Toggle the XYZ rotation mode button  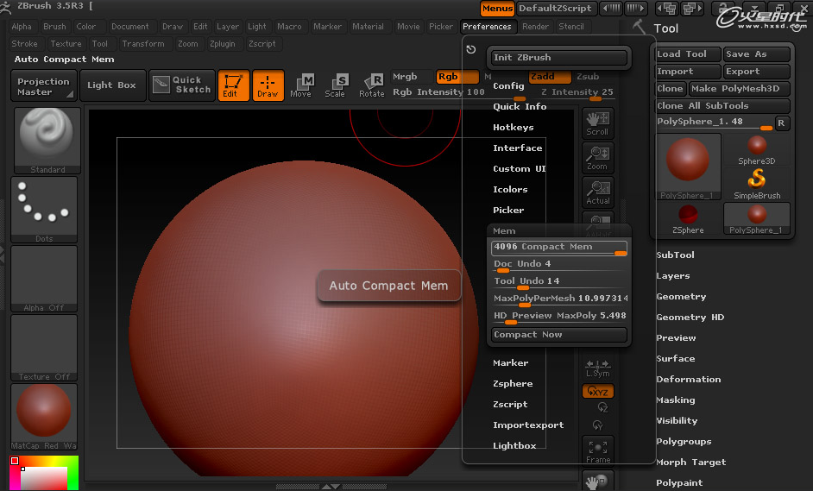click(x=598, y=392)
